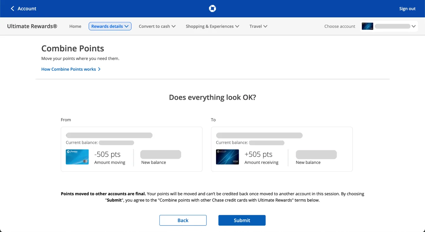Return to Account page
Image resolution: width=425 pixels, height=232 pixels.
tap(27, 9)
